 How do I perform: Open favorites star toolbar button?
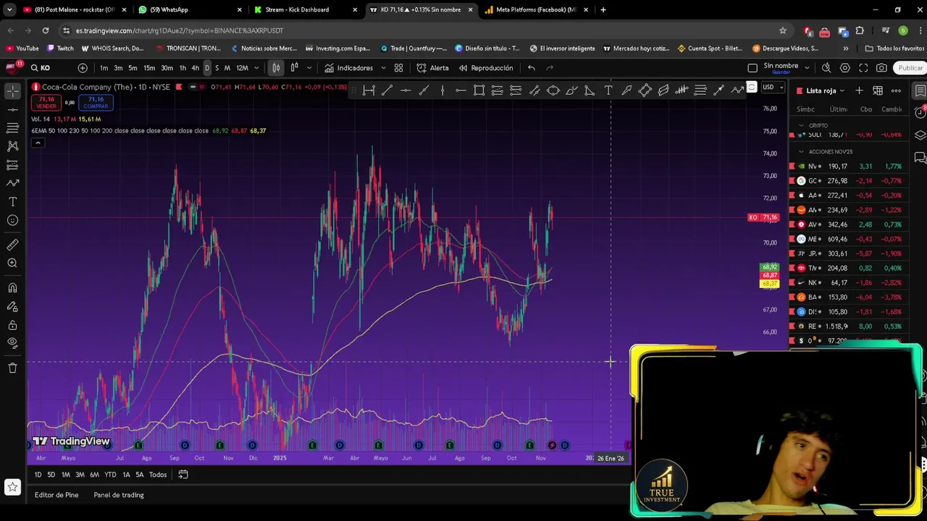click(12, 487)
